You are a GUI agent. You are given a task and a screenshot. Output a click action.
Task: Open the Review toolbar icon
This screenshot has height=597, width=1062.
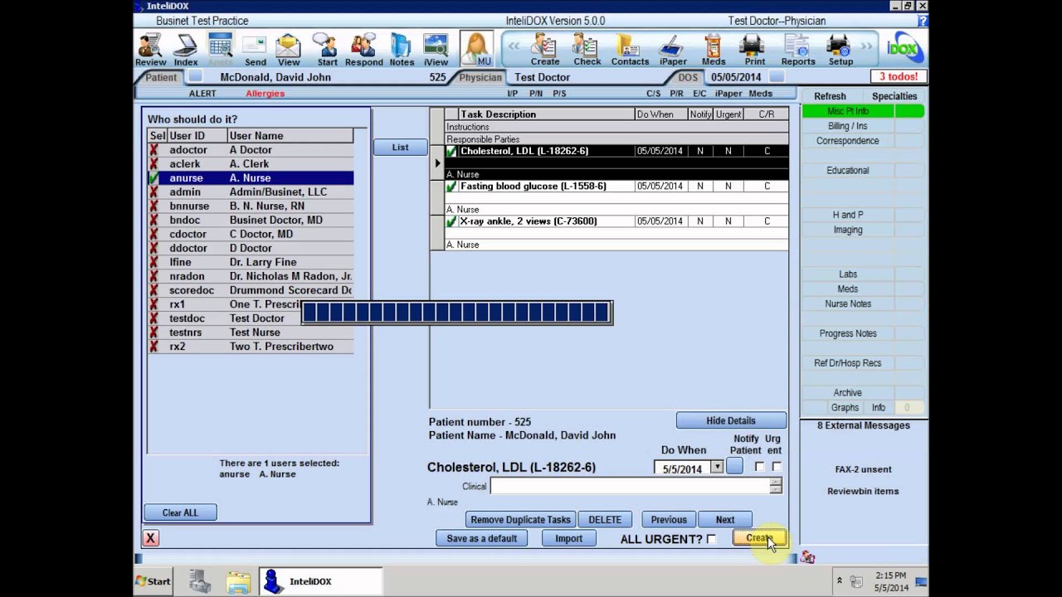click(x=150, y=50)
